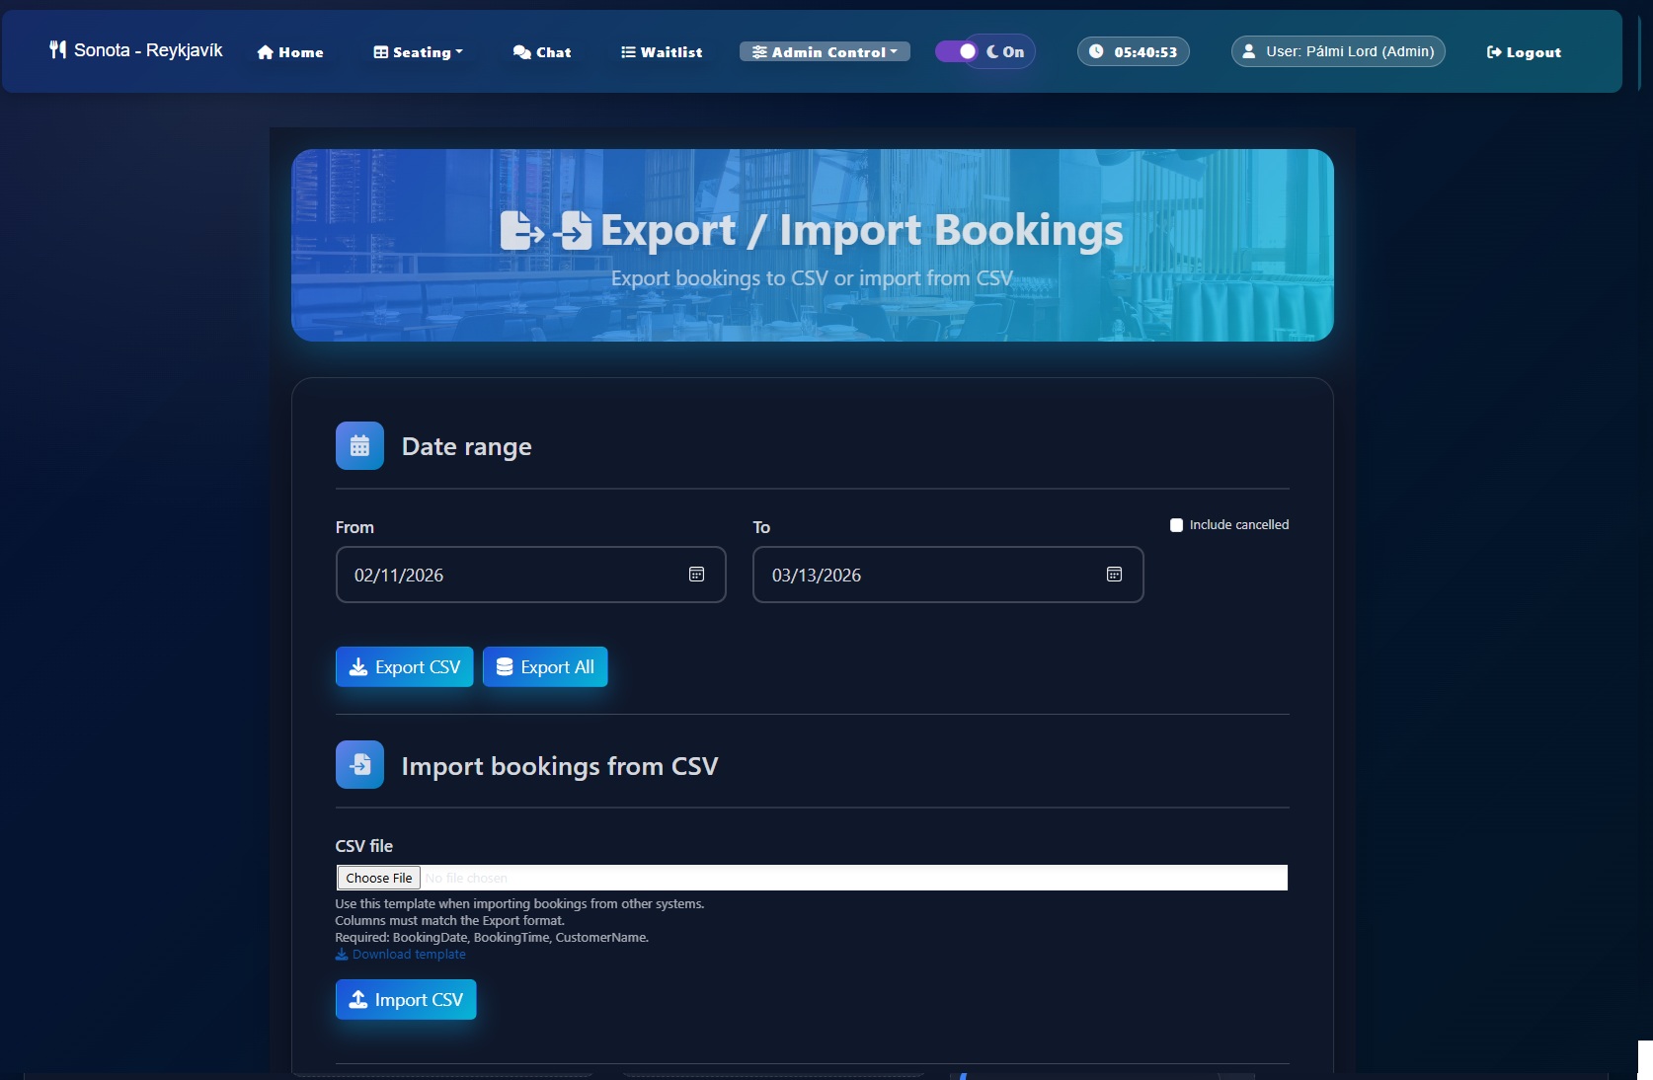Click the clock icon in the time badge
The width and height of the screenshot is (1653, 1080).
click(x=1096, y=51)
